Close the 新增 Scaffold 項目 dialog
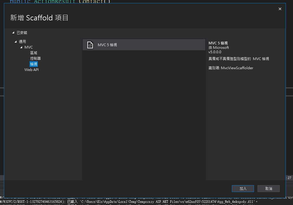 [x=280, y=9]
